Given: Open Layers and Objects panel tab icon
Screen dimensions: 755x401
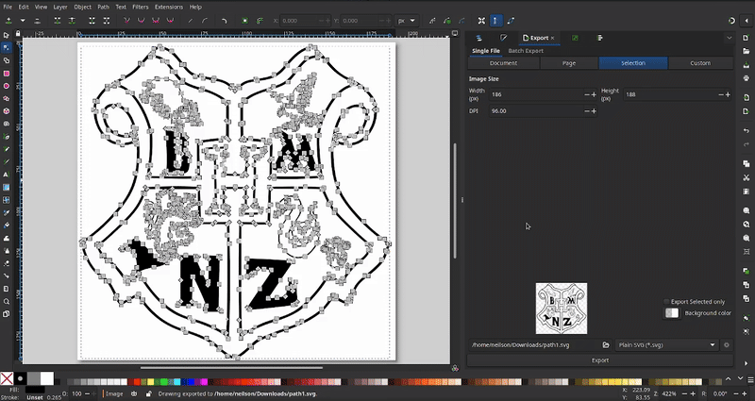Looking at the screenshot, I should pos(479,38).
